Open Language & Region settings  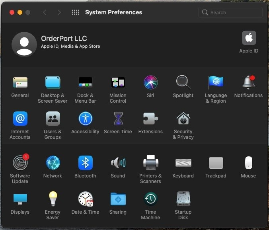pyautogui.click(x=216, y=82)
